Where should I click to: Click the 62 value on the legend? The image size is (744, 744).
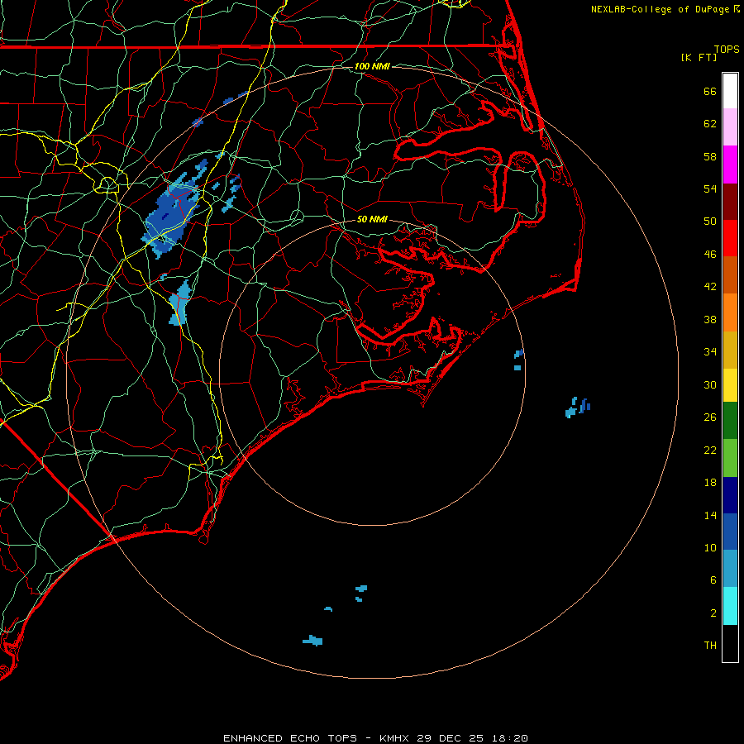click(710, 124)
